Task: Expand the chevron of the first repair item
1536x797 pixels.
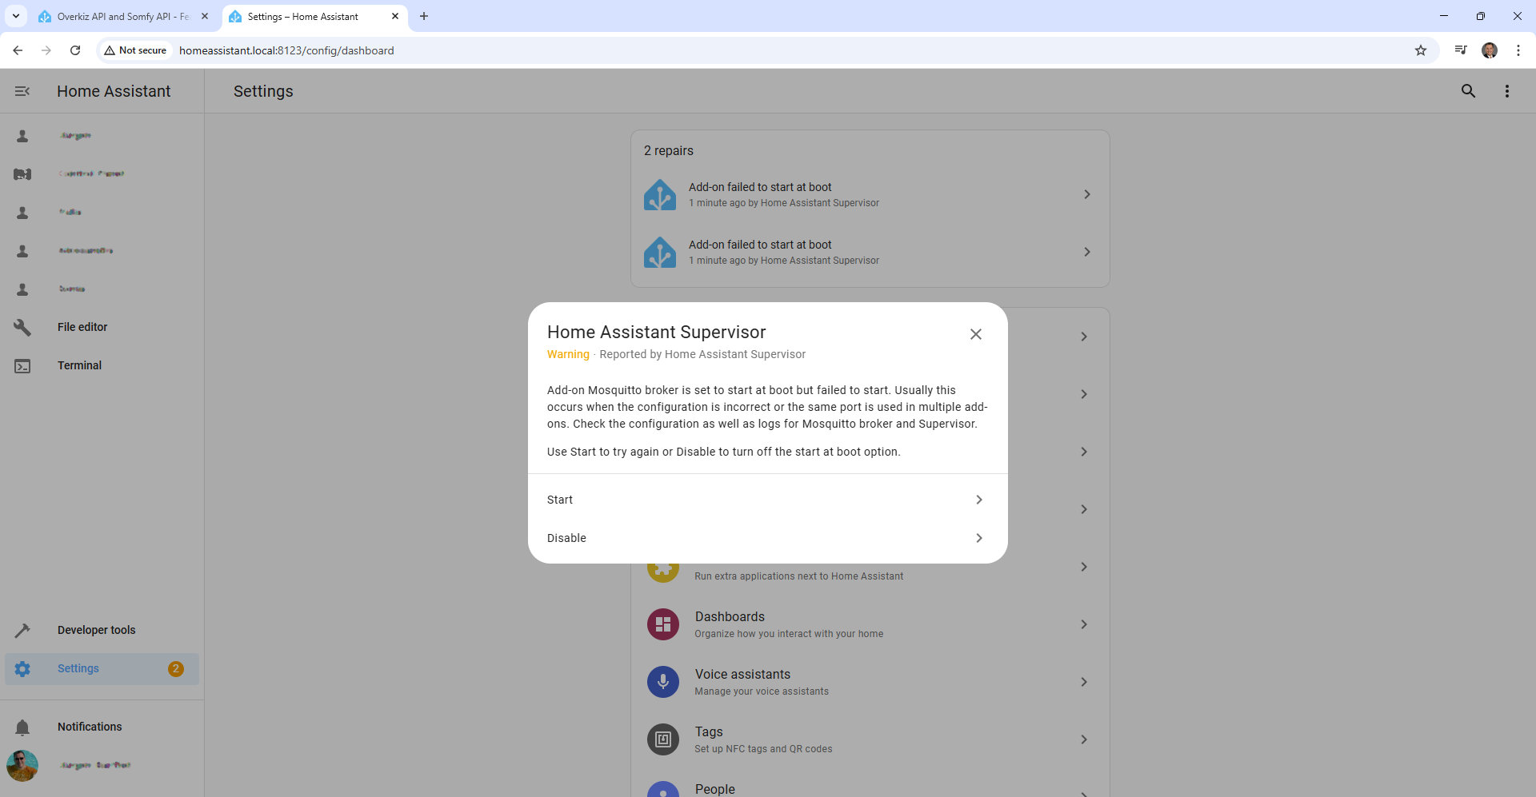Action: coord(1086,194)
